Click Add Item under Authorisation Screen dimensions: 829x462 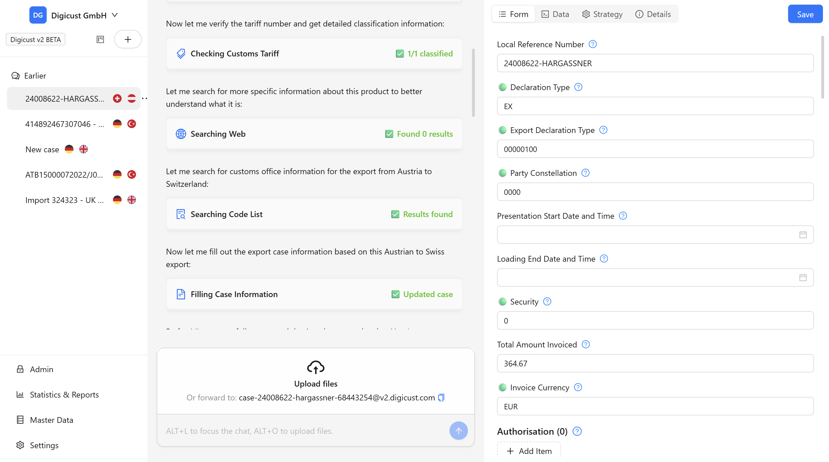[529, 451]
